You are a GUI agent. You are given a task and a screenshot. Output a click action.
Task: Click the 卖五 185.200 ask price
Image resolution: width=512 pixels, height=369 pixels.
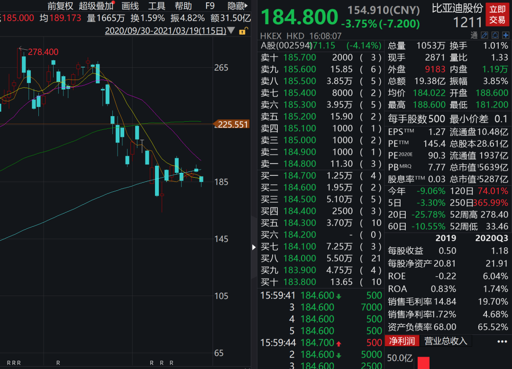pos(300,117)
